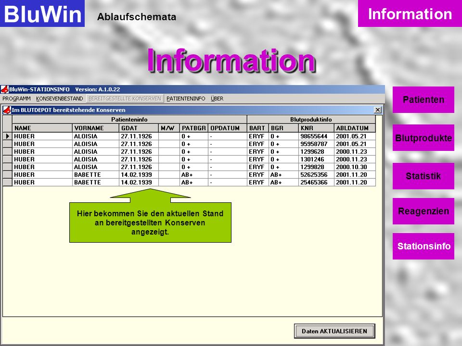Screen dimensions: 462x346
Task: Select KNR cell 1301246
Action: coord(316,159)
